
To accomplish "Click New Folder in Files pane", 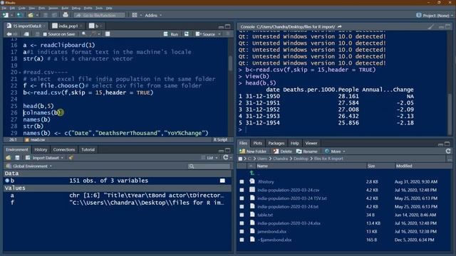I will [253, 151].
